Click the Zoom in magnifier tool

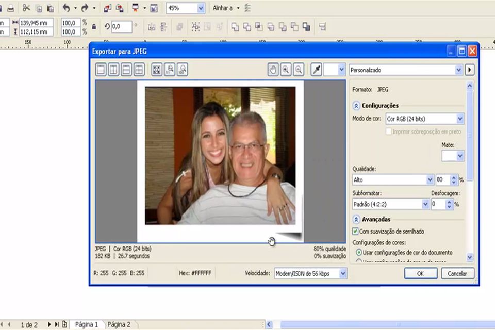click(x=286, y=70)
